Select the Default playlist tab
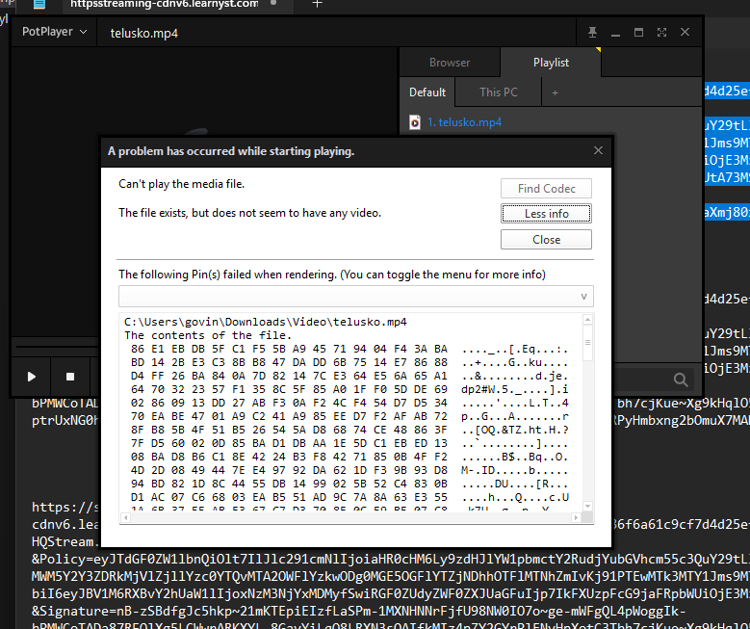The image size is (750, 629). click(x=427, y=92)
